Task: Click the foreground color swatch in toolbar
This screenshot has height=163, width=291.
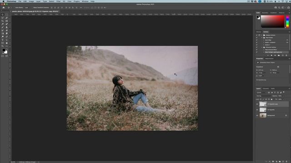Action: 4,50
